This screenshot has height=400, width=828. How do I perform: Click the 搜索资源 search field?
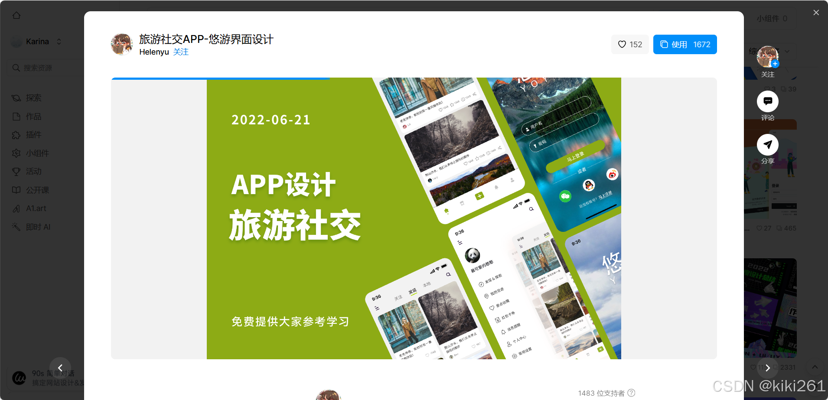tap(46, 68)
